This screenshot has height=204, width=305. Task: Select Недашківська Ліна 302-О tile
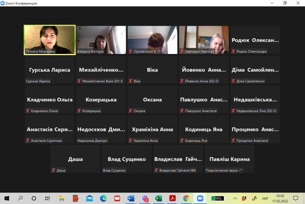tap(255, 99)
